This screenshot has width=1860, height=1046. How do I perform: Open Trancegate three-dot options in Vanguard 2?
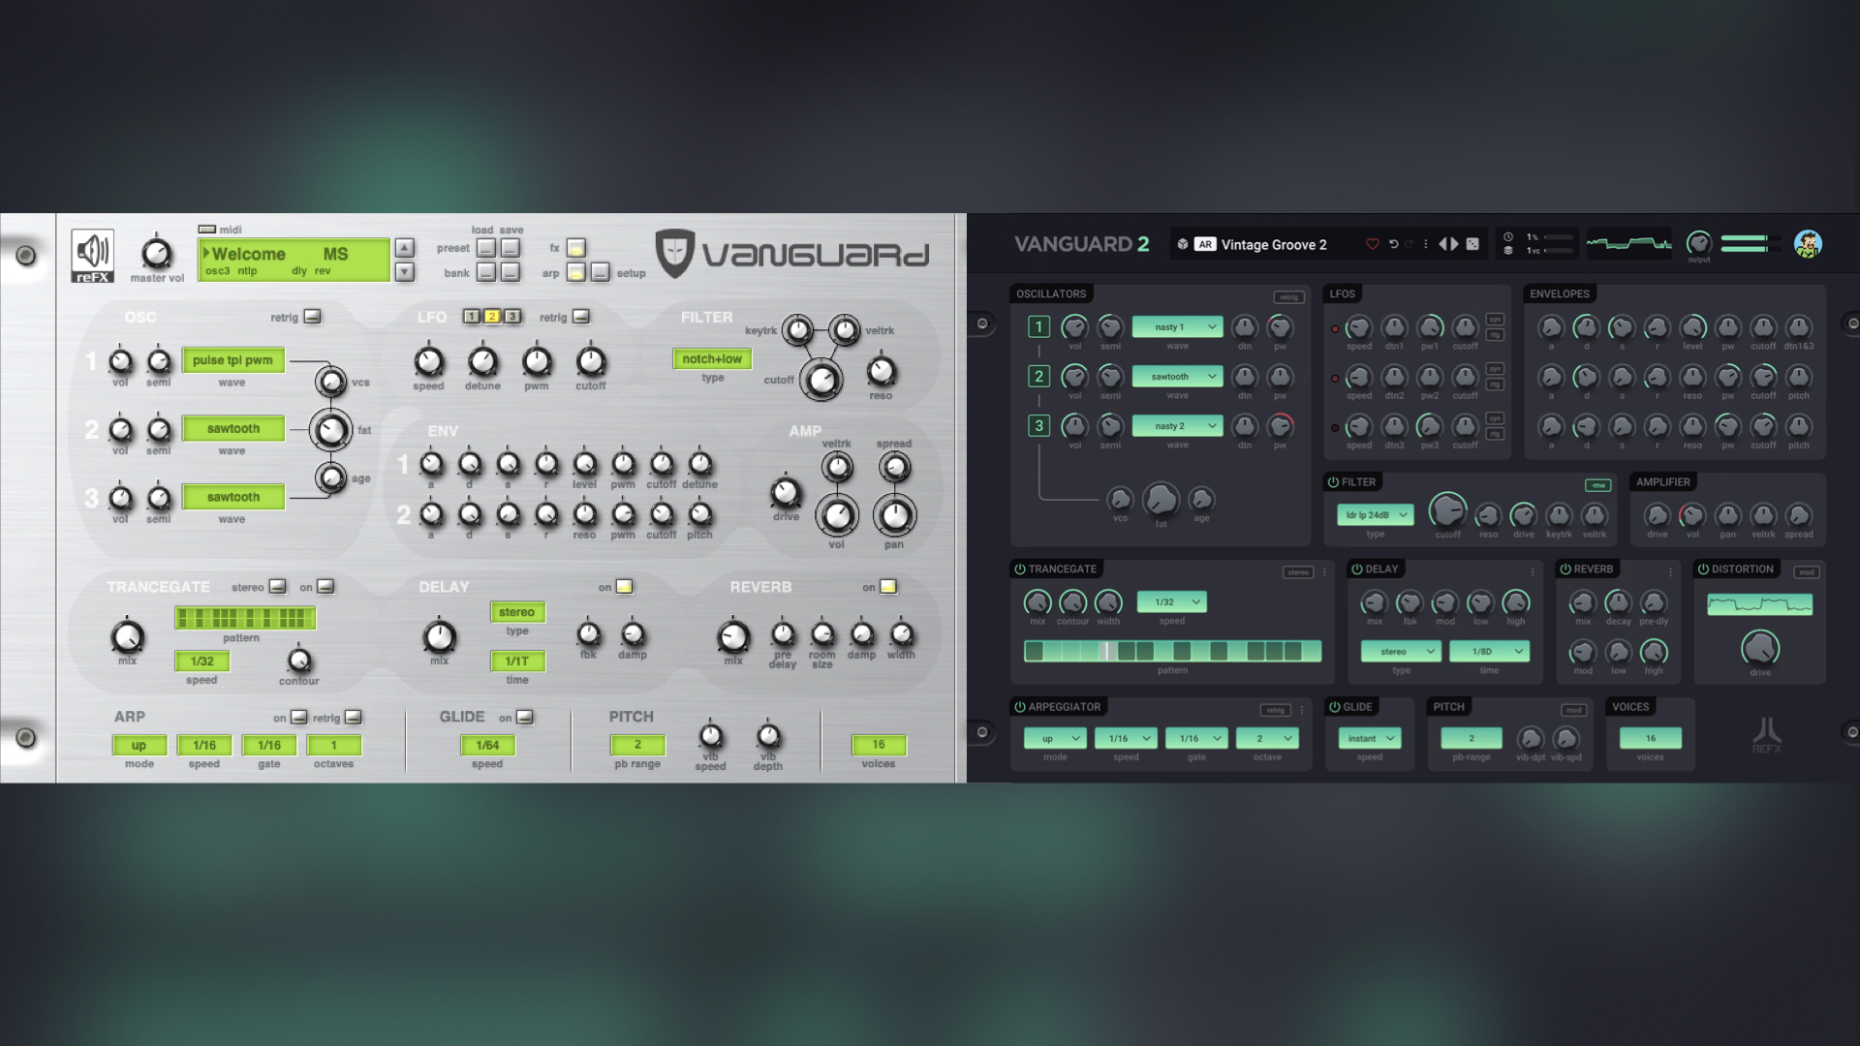pos(1324,572)
